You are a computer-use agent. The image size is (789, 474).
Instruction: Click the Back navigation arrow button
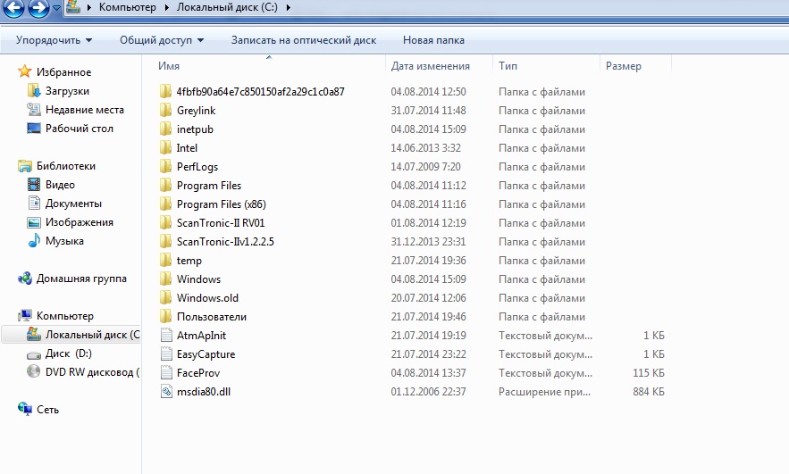click(13, 9)
